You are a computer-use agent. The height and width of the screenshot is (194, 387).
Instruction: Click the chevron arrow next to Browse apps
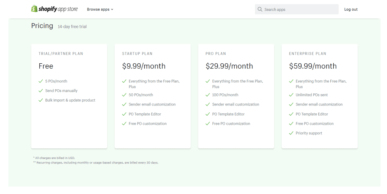click(x=112, y=9)
